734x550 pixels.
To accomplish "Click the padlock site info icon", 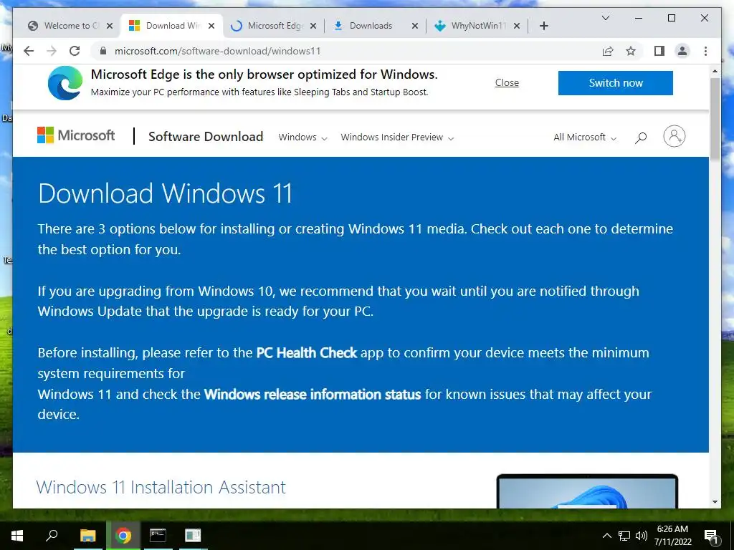I will (x=103, y=51).
